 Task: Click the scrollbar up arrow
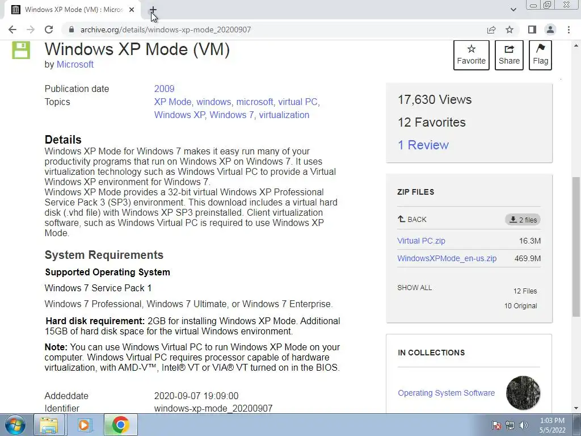click(576, 45)
